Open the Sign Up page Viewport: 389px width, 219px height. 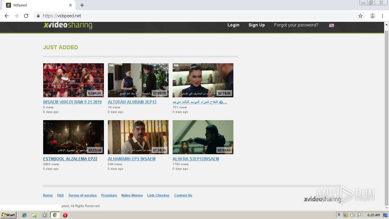(x=256, y=25)
